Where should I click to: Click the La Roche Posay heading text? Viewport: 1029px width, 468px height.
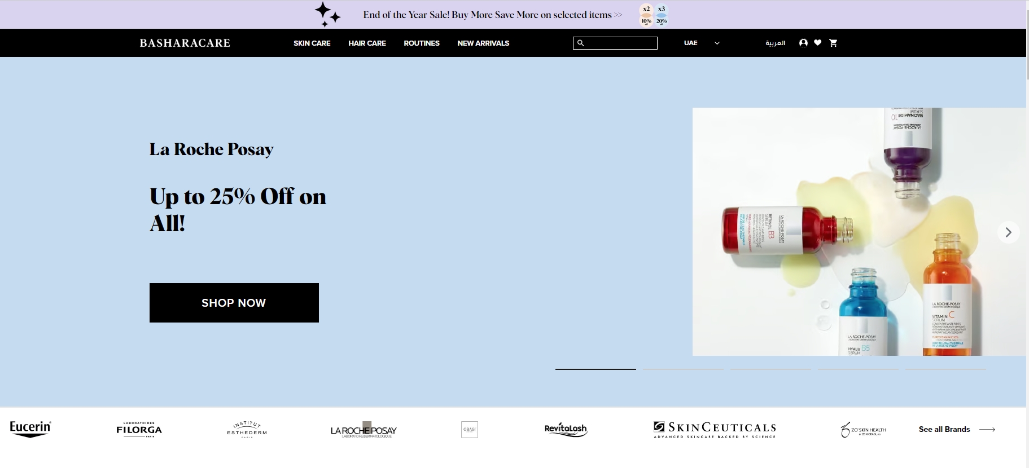pyautogui.click(x=212, y=149)
